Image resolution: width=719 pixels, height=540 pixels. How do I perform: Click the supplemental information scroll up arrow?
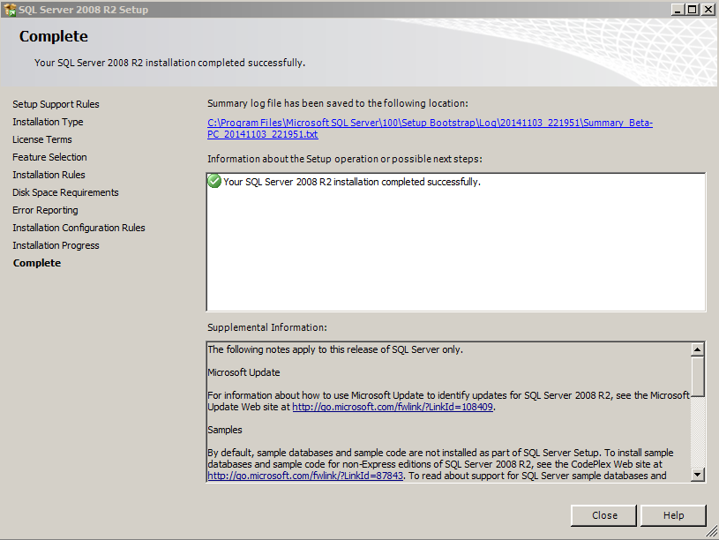pos(698,349)
